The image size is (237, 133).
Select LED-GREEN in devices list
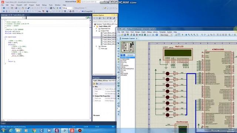tap(124, 66)
